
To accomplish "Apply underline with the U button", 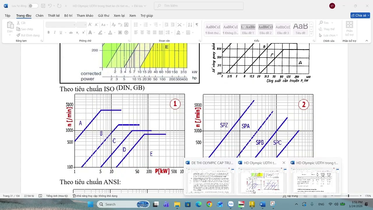I will 61,32.
